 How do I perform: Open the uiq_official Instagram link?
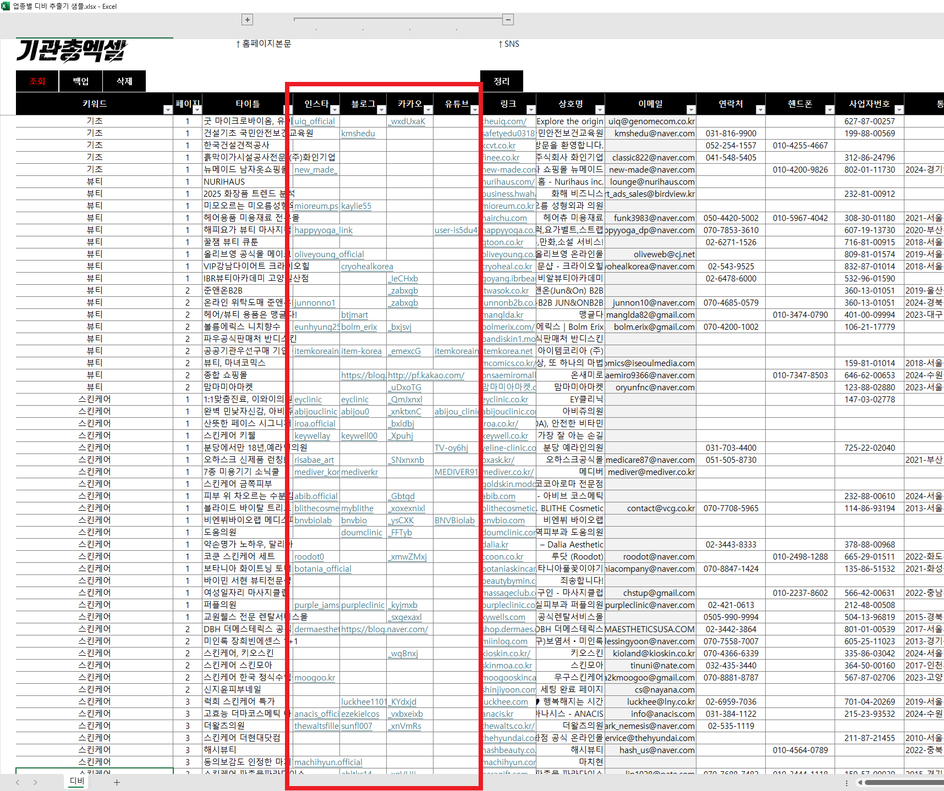point(314,121)
